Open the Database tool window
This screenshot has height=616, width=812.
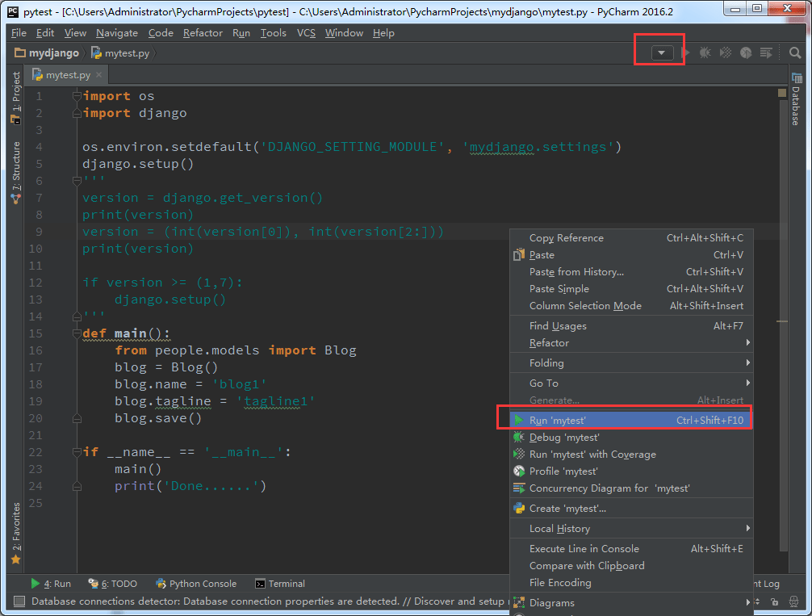(796, 99)
